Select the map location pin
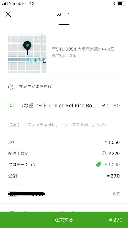128x228 pixels. click(x=27, y=47)
